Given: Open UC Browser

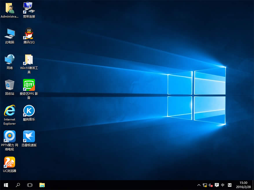Looking at the screenshot, I should (x=10, y=162).
